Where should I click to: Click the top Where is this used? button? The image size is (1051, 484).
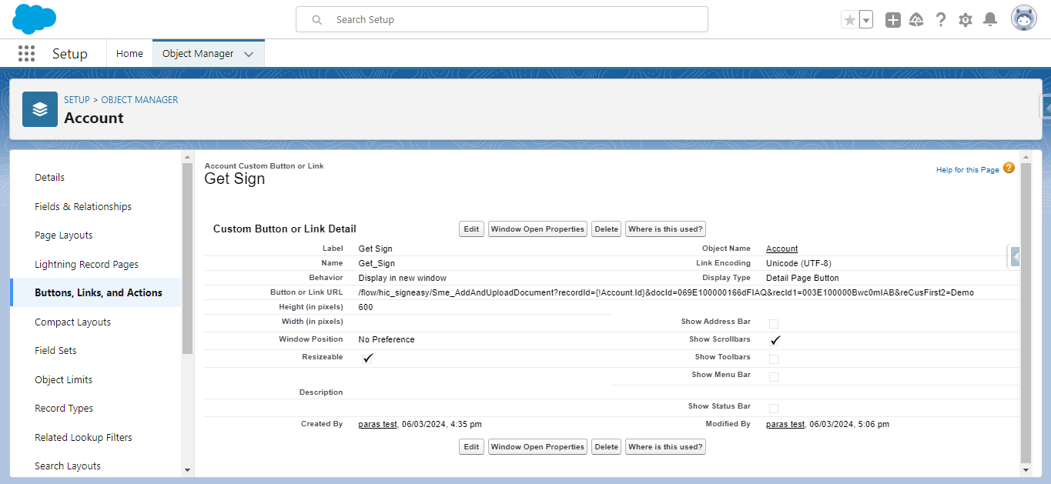(x=665, y=229)
